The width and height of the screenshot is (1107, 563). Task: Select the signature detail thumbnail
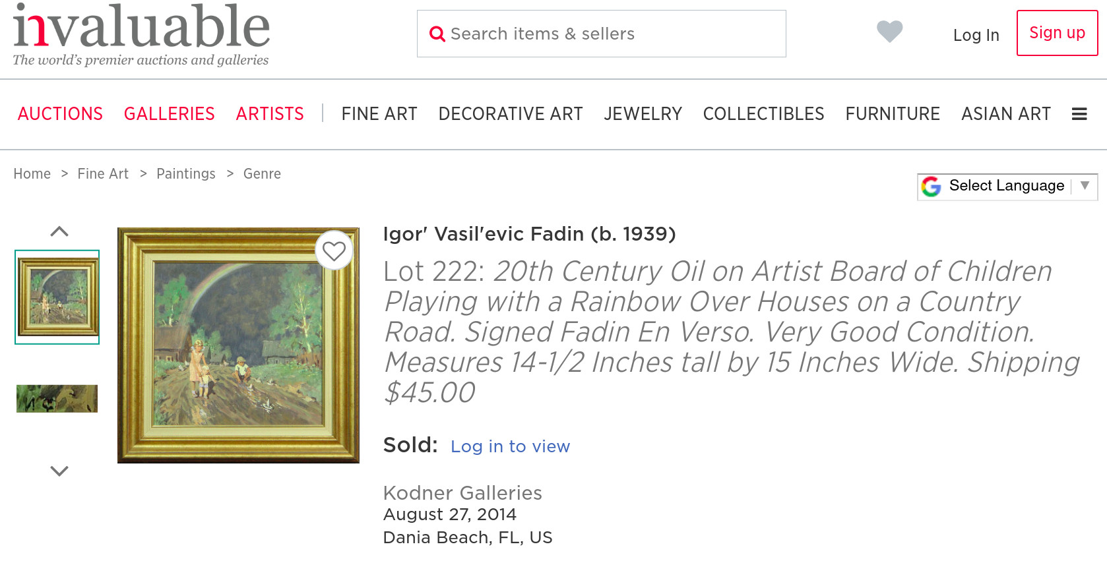tap(57, 399)
